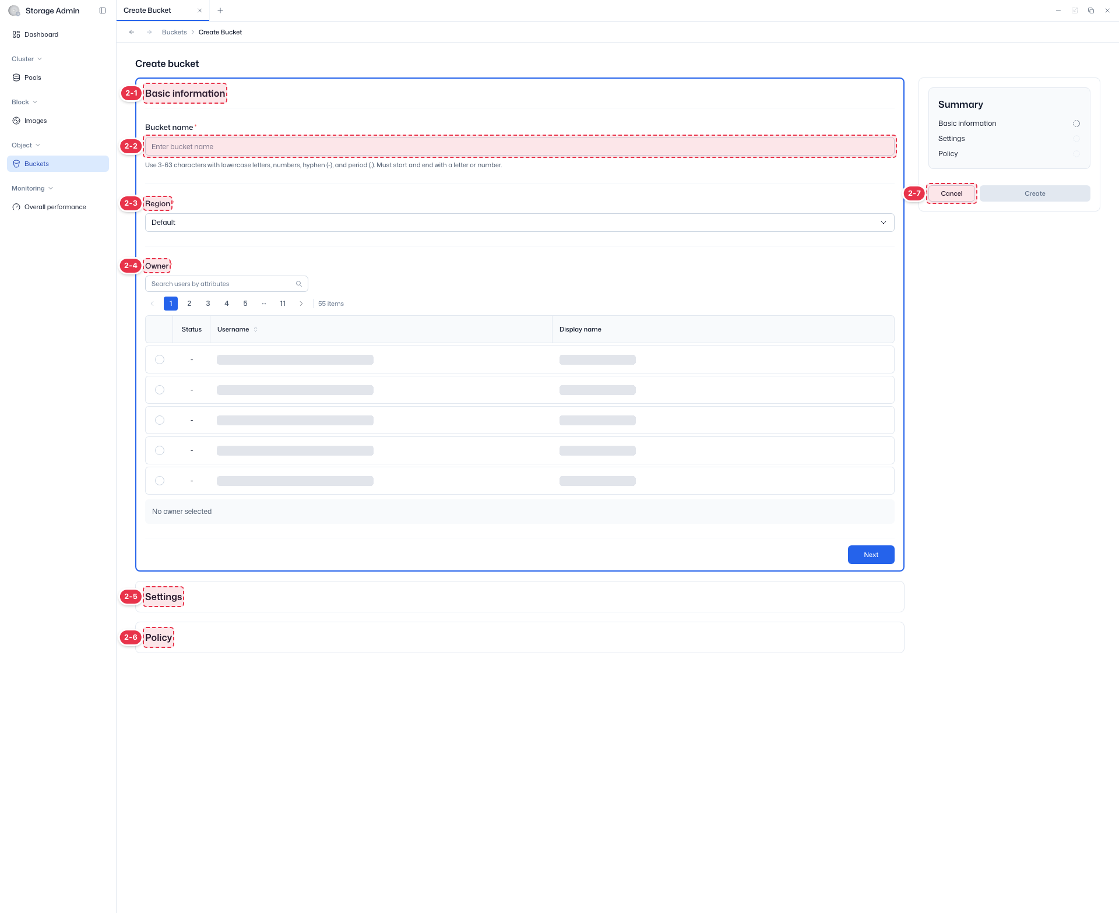The image size is (1119, 913).
Task: Go to page 5 of users
Action: [245, 304]
